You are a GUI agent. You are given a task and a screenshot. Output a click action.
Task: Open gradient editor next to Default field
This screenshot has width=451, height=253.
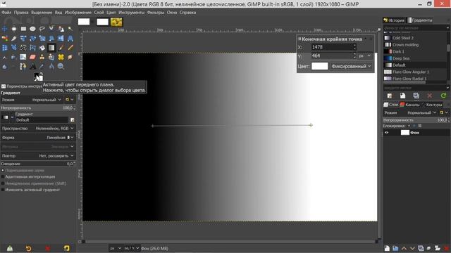pyautogui.click(x=72, y=120)
